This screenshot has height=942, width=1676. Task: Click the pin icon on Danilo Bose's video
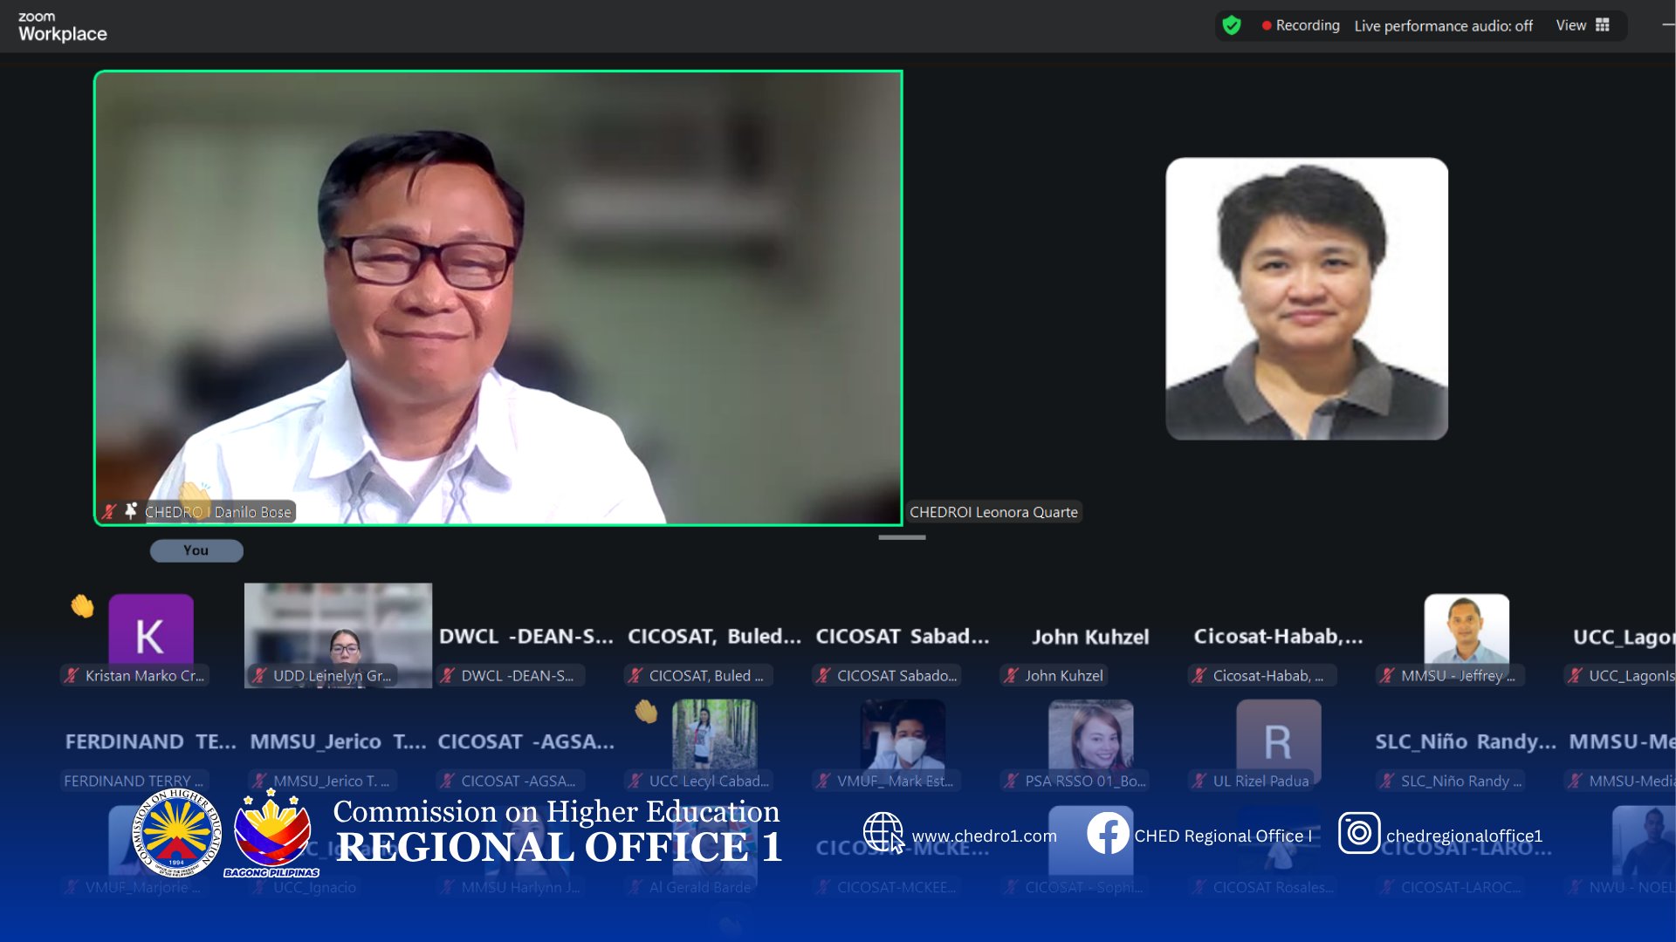pos(131,511)
